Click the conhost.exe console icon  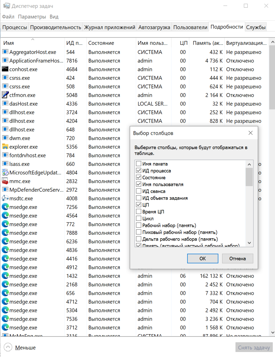(5, 69)
